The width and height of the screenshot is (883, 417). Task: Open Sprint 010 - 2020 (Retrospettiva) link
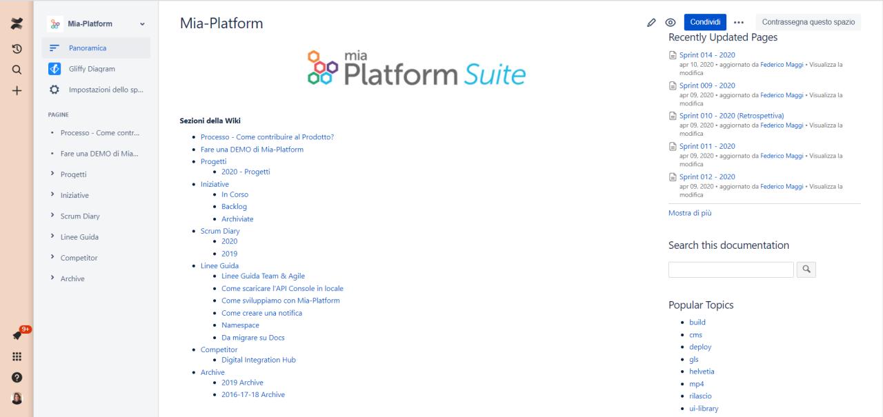coord(731,116)
